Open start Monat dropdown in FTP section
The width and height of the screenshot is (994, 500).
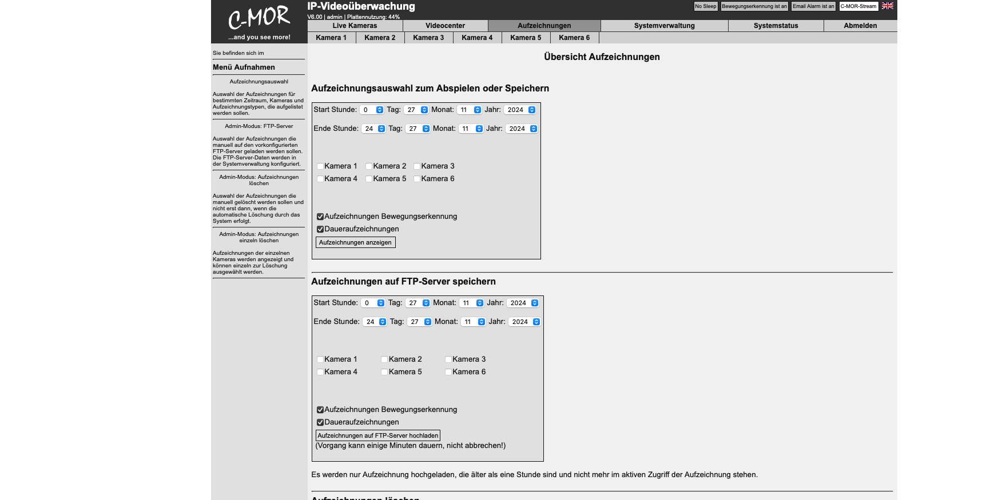tap(472, 303)
